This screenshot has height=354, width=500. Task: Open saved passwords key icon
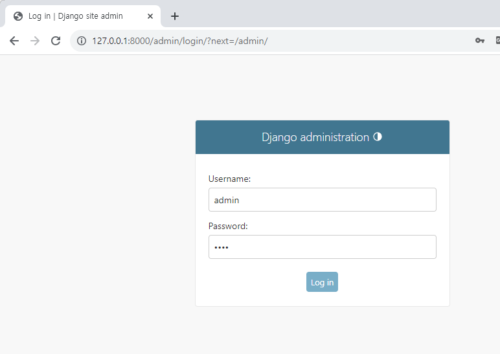(479, 41)
